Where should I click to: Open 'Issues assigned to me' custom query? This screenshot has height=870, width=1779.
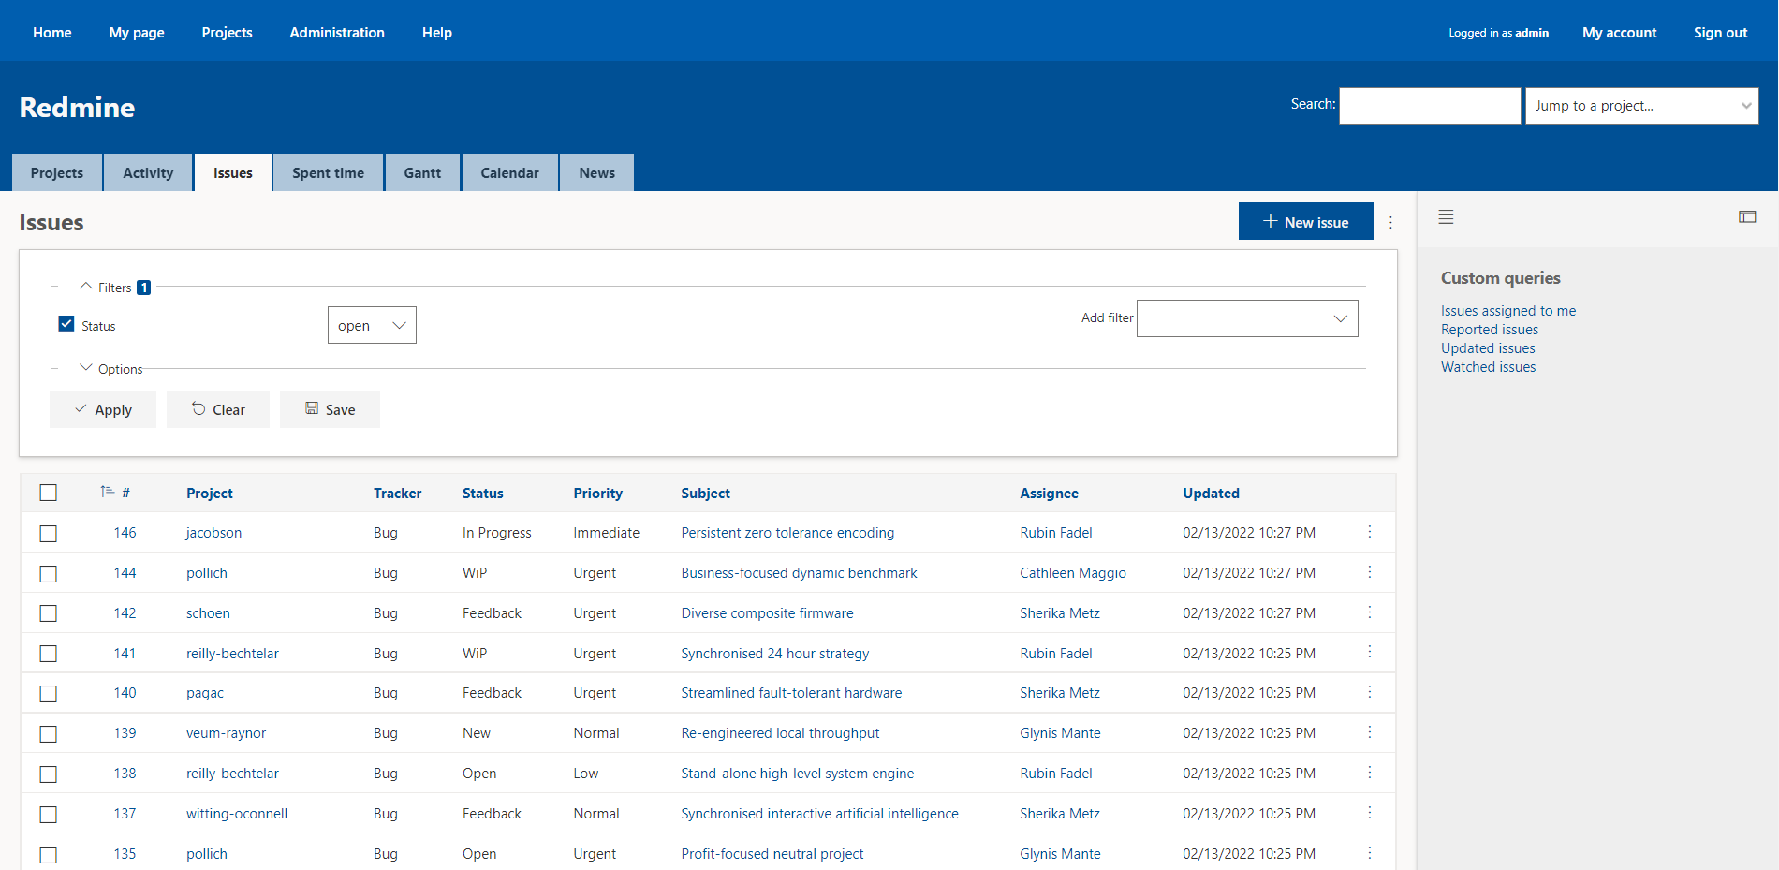point(1507,311)
